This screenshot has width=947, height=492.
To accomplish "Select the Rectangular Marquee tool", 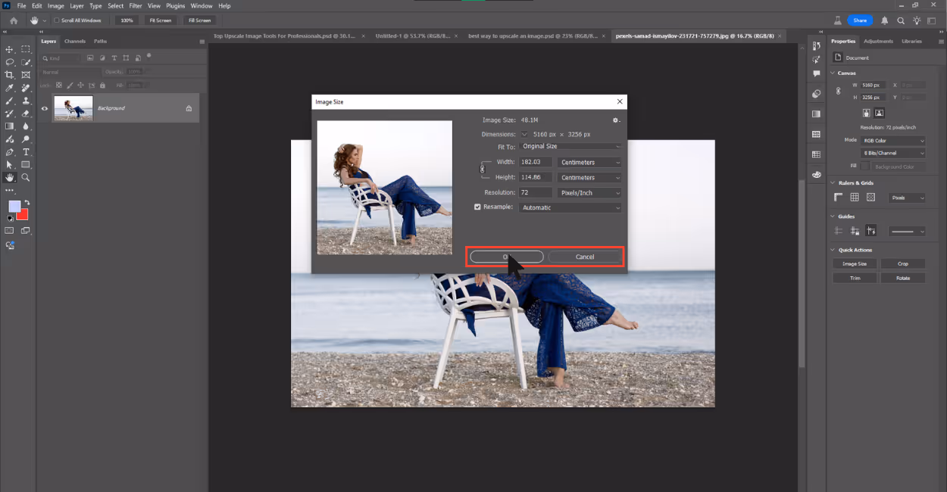I will point(26,49).
